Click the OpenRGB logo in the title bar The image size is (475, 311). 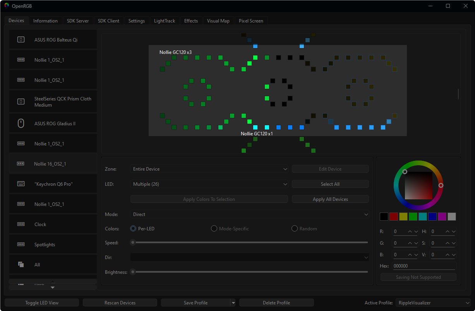click(7, 5)
